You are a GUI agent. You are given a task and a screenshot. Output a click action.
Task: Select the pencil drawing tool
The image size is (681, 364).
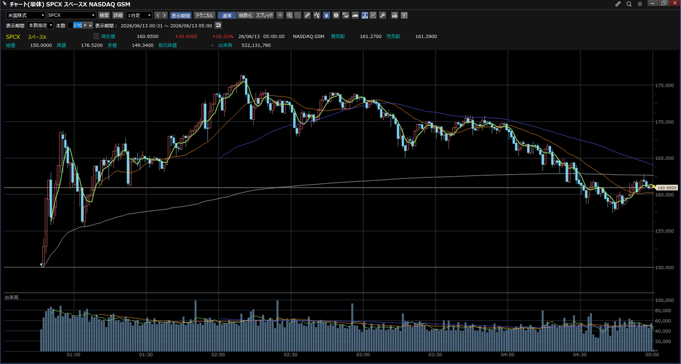click(307, 15)
